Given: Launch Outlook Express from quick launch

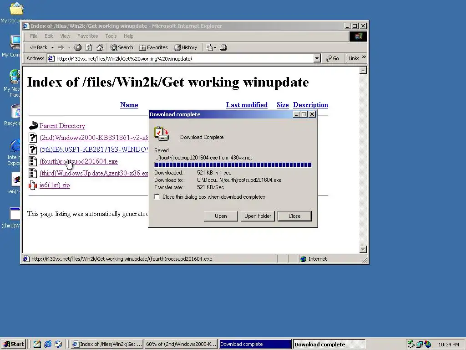Looking at the screenshot, I should [58, 345].
